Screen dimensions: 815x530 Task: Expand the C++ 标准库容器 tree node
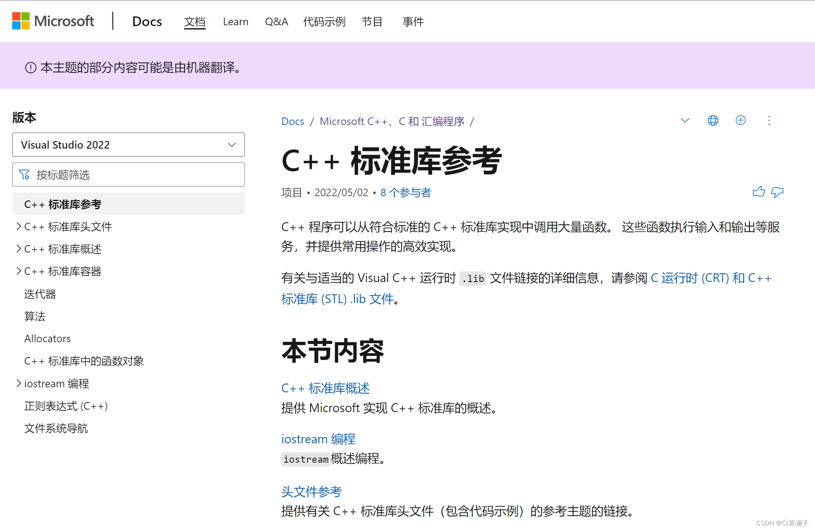(x=19, y=271)
